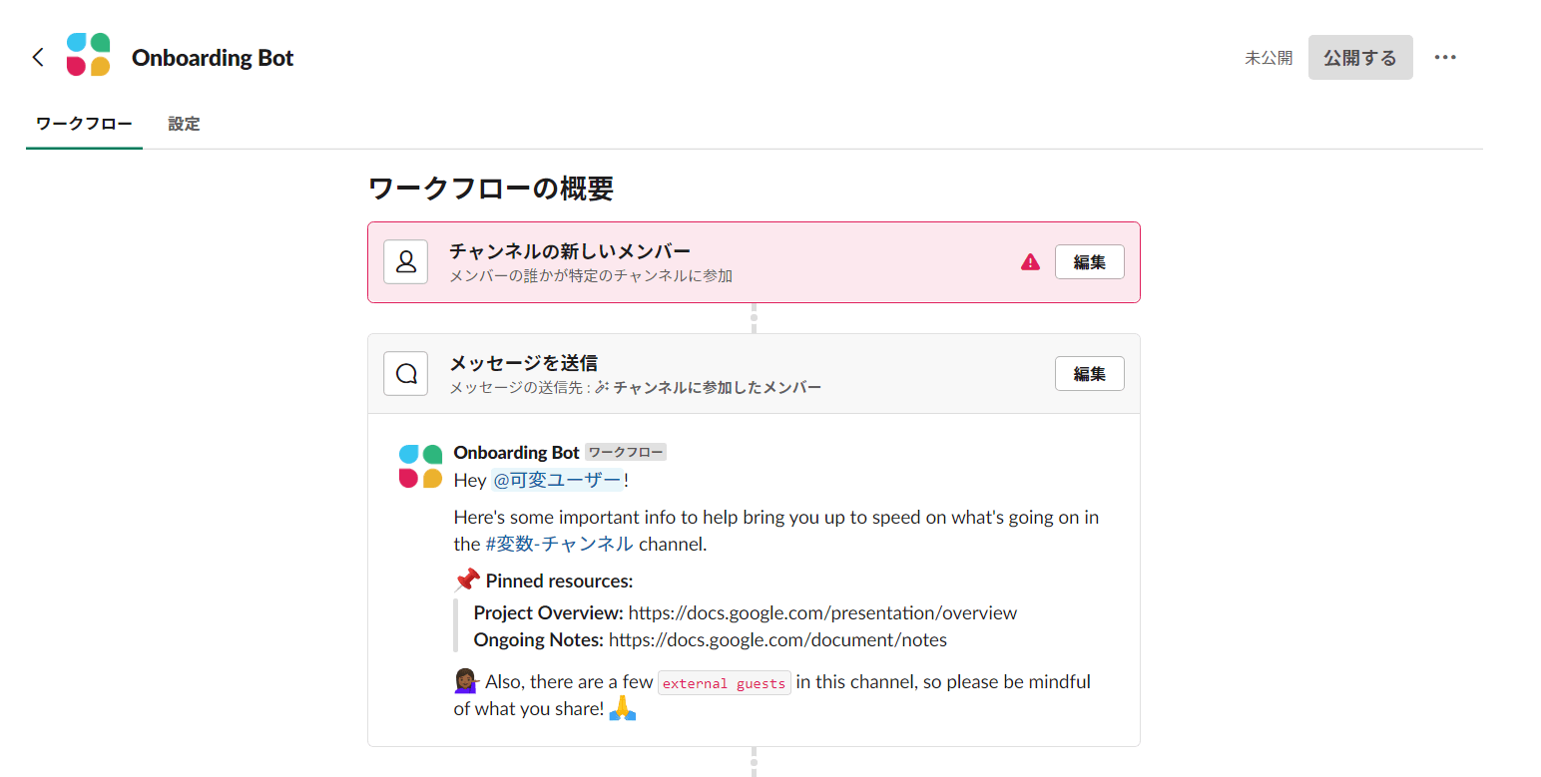Switch to the ワークフロー tab
This screenshot has height=777, width=1541.
pos(84,124)
